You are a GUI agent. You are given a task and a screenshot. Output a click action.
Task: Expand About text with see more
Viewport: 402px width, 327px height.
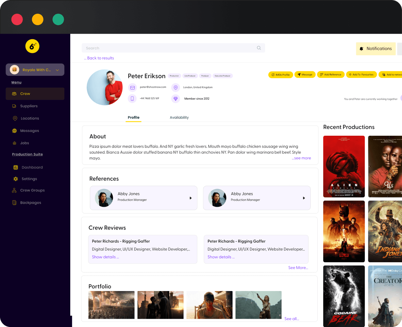301,158
